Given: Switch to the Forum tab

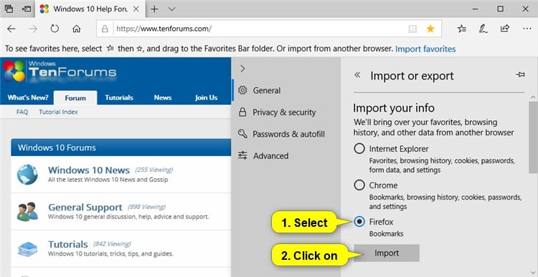Looking at the screenshot, I should tap(75, 98).
